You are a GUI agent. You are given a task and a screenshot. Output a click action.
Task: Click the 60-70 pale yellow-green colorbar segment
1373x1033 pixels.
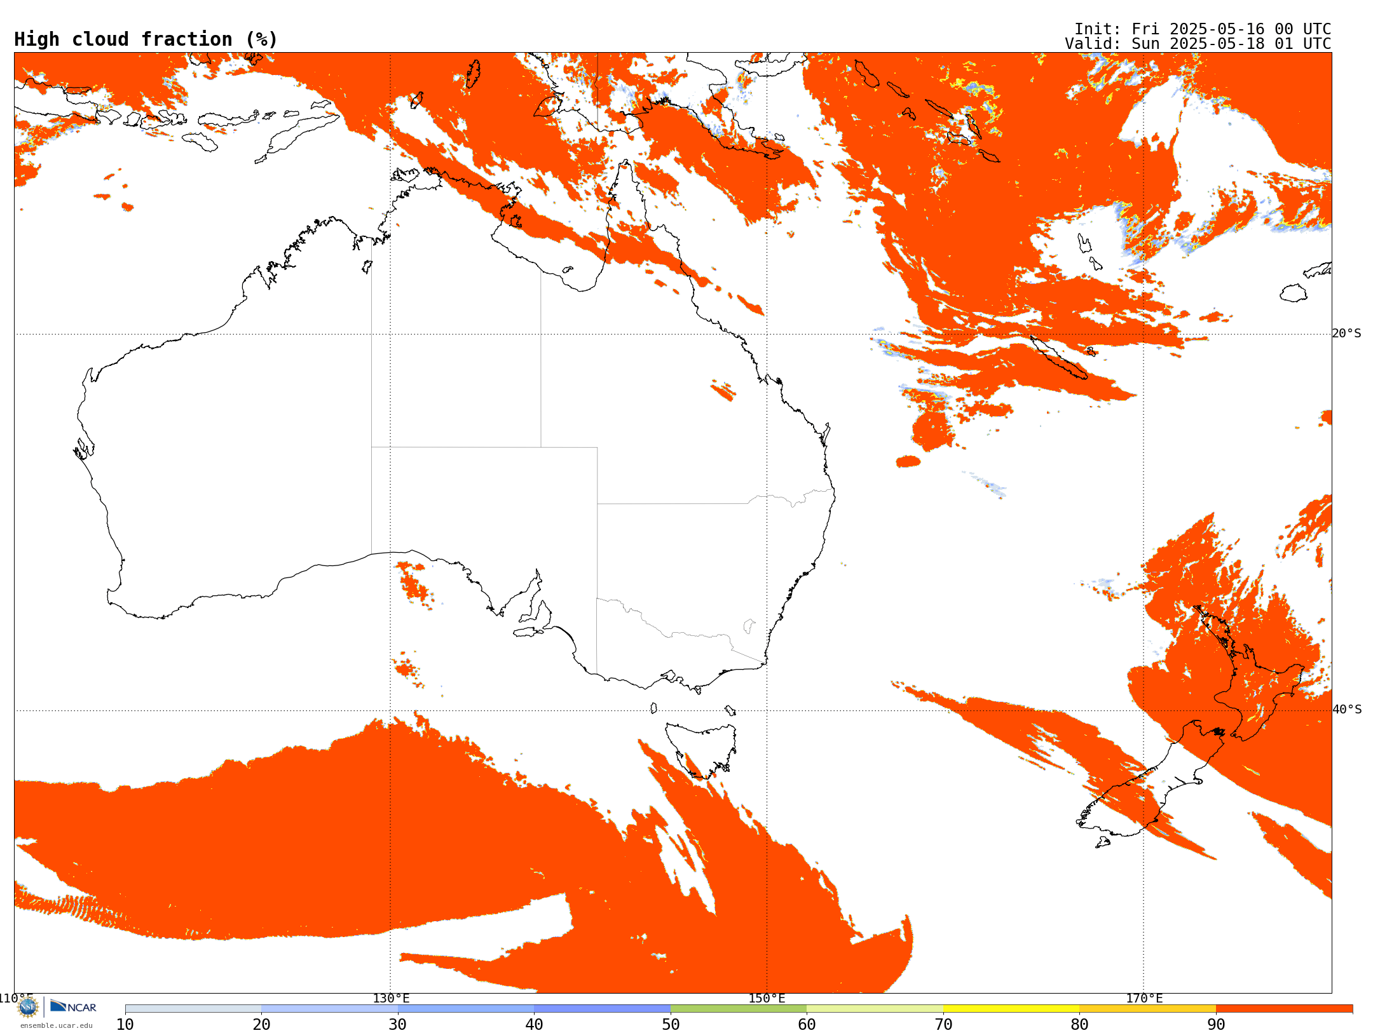point(875,1009)
